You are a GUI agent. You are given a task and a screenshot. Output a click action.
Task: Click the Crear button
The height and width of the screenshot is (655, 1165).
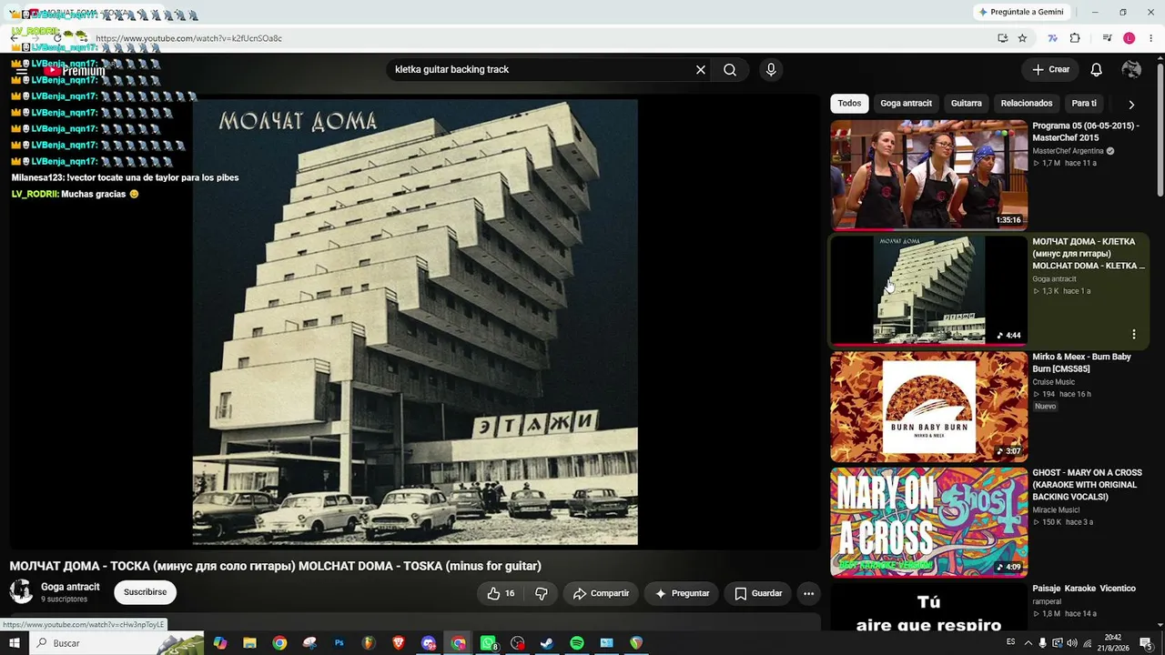[1050, 70]
